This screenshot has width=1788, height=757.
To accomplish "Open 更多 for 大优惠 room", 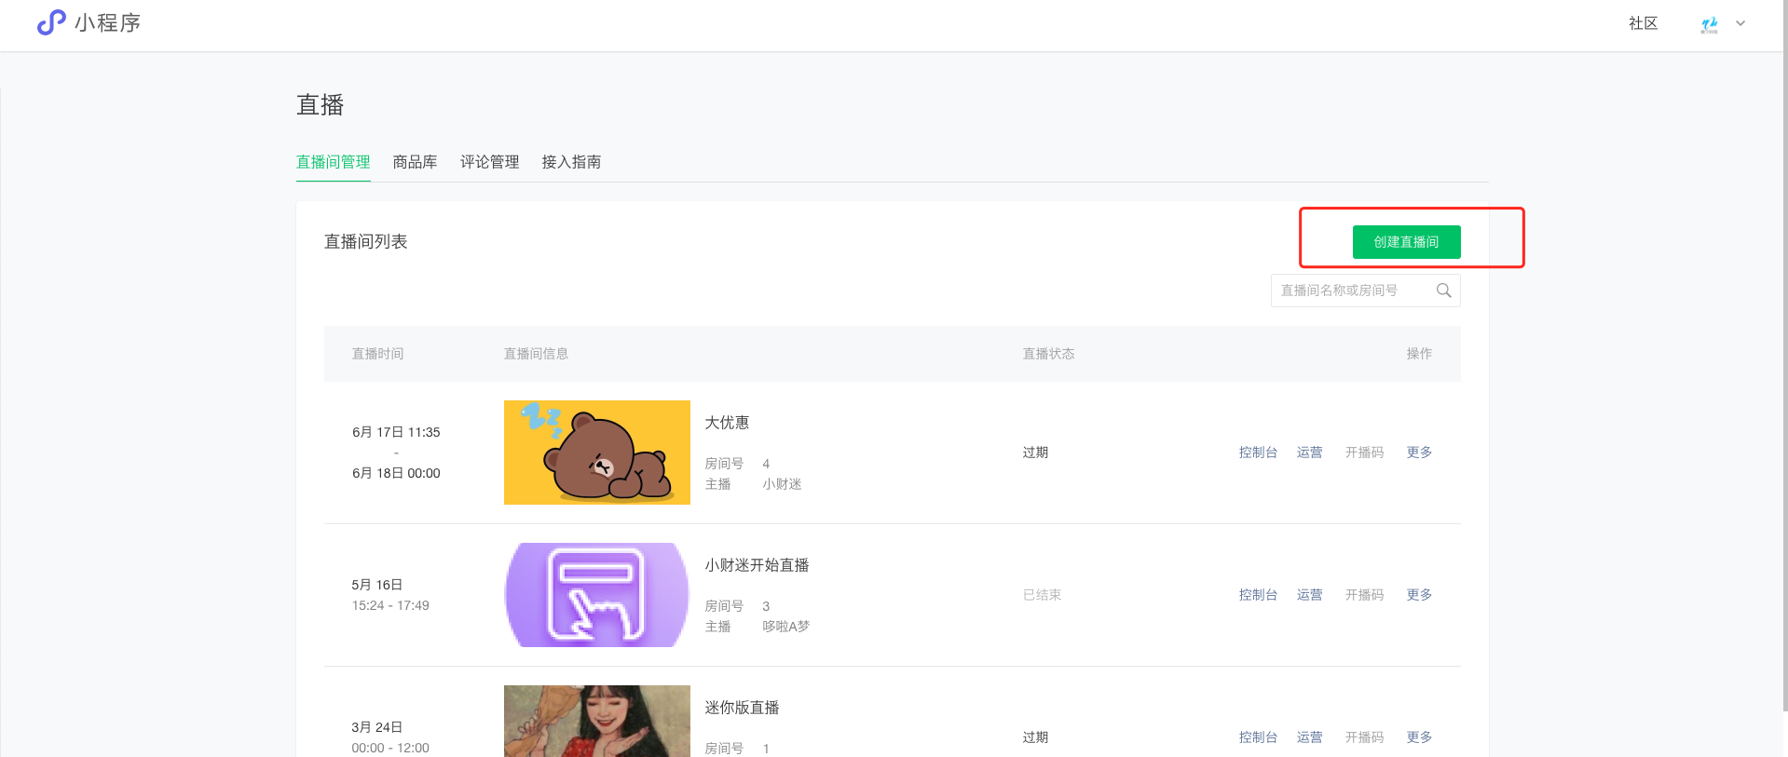I will point(1419,453).
